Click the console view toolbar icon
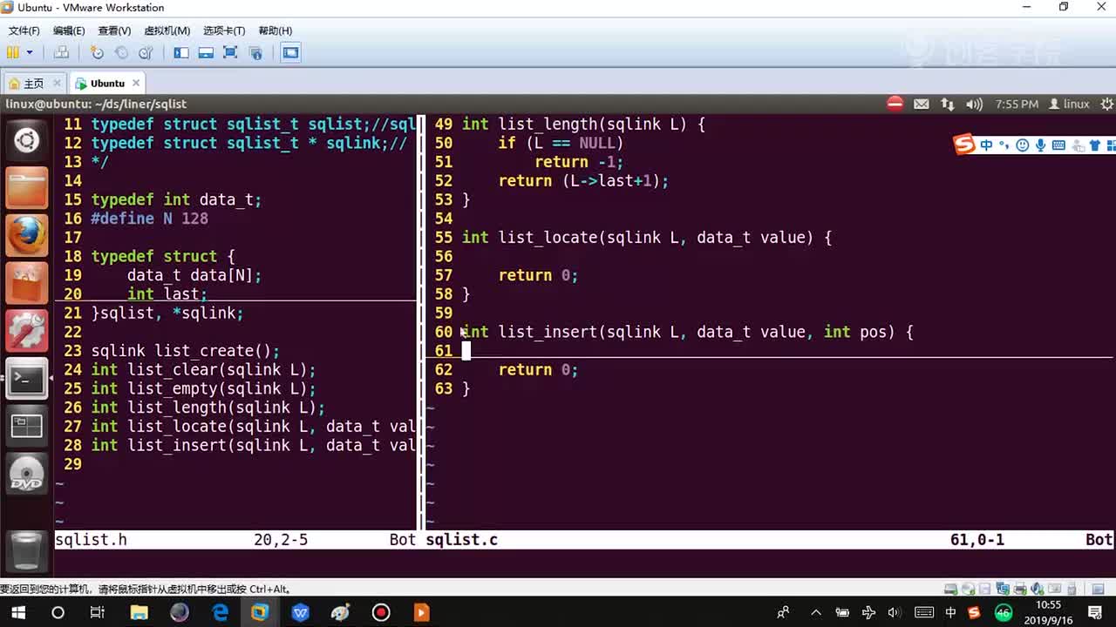This screenshot has height=627, width=1116. pos(291,52)
